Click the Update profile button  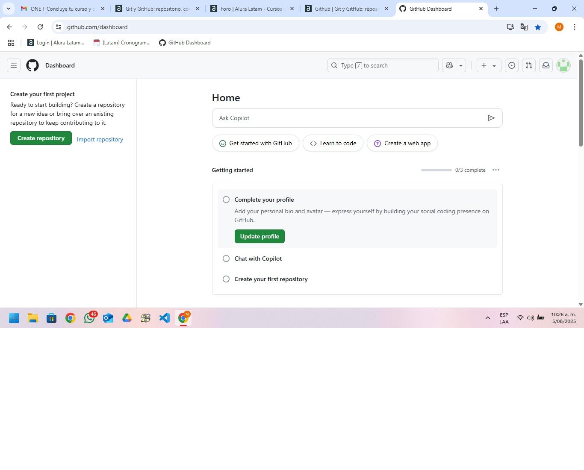pyautogui.click(x=260, y=236)
